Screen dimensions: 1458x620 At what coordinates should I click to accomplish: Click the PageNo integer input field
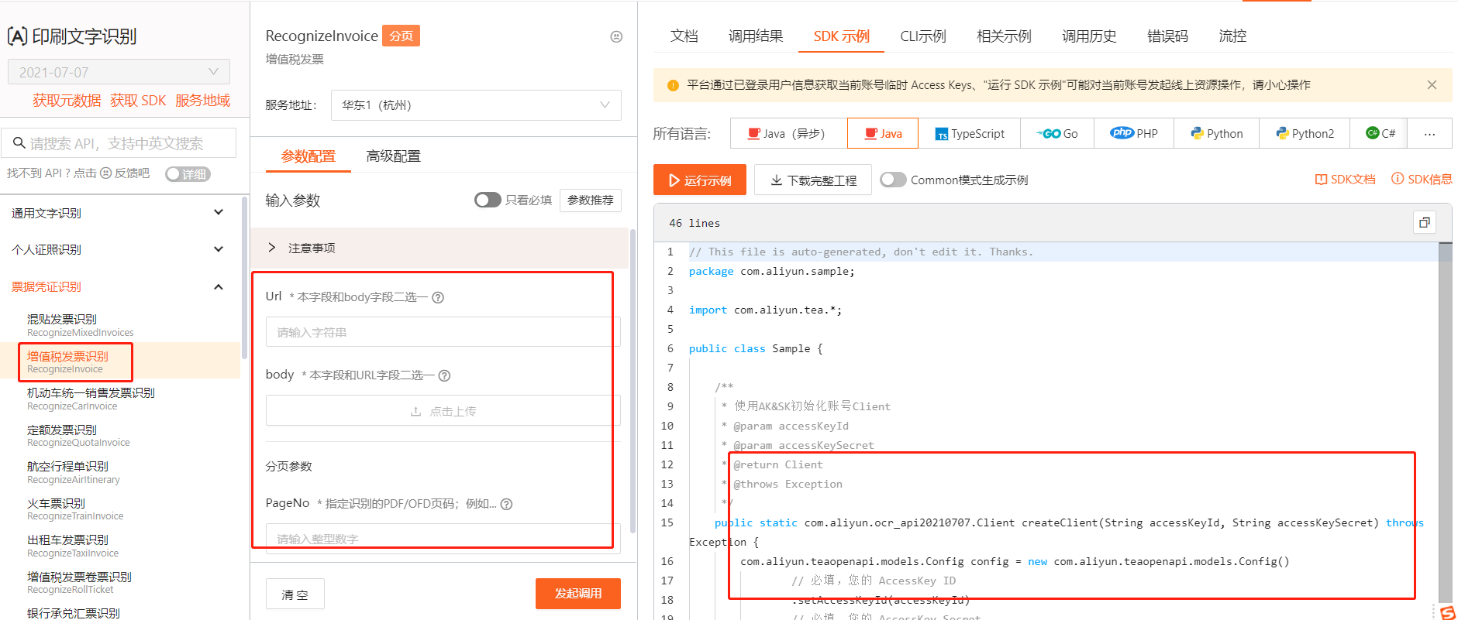(443, 538)
